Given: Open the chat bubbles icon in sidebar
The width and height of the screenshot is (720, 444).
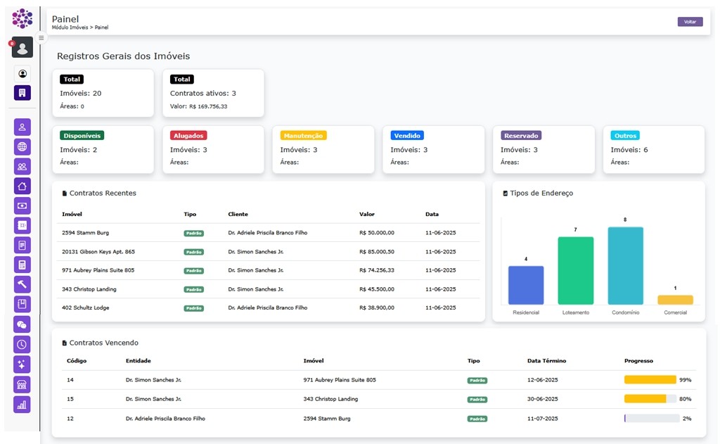Looking at the screenshot, I should tap(22, 324).
